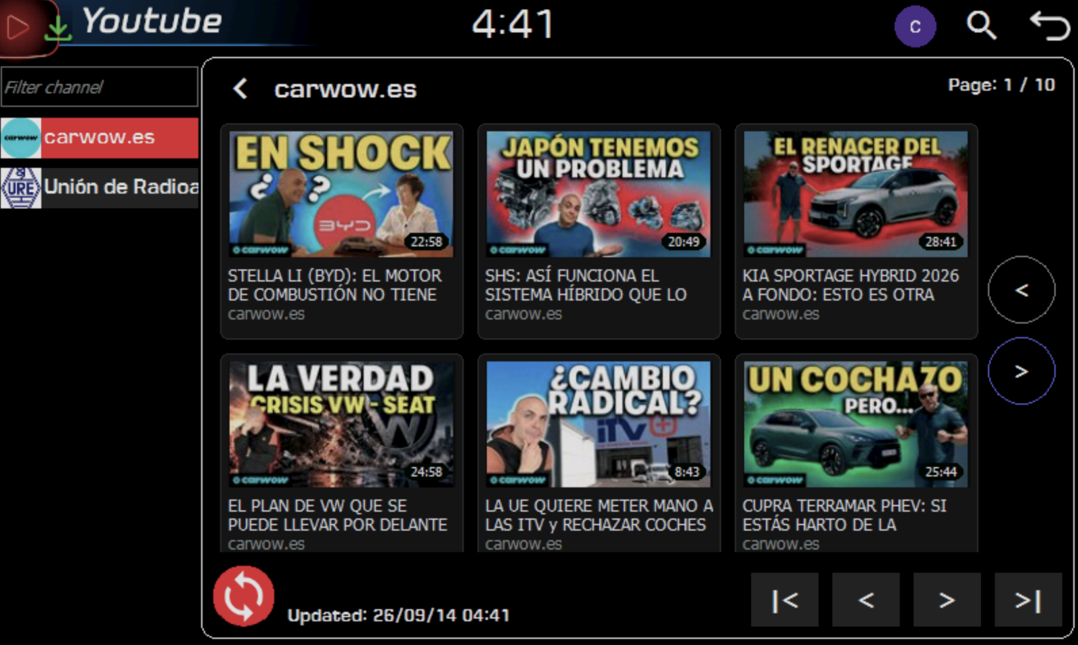Click the return arrow icon in the header
1078x645 pixels.
[x=1049, y=26]
